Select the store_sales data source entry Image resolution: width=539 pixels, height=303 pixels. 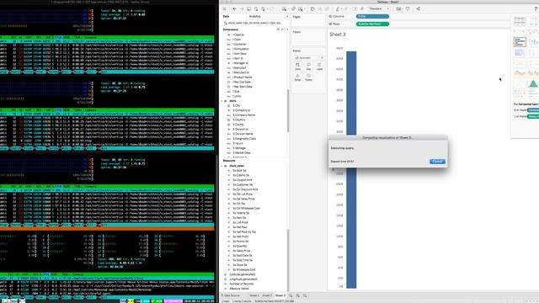(x=254, y=23)
